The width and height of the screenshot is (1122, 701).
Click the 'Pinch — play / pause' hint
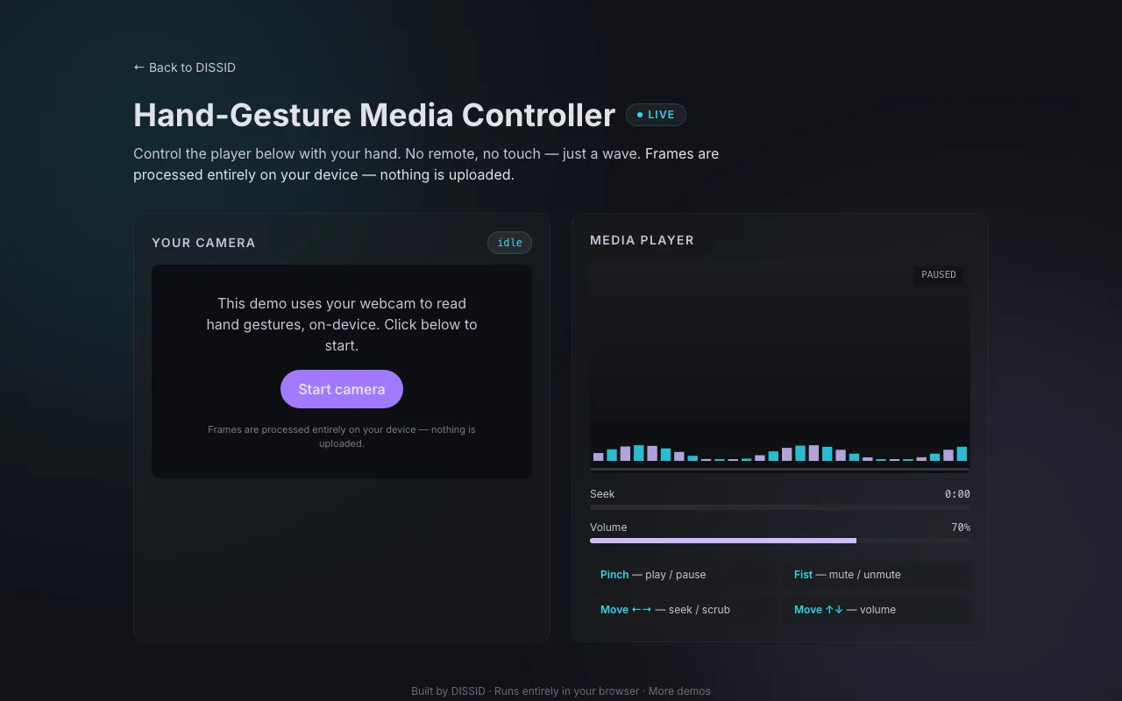click(683, 575)
